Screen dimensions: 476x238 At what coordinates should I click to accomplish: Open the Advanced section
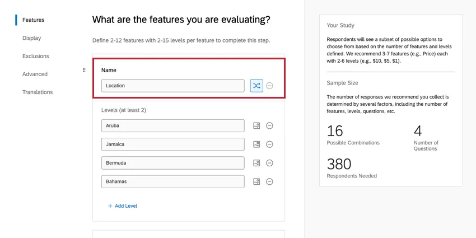[x=35, y=74]
